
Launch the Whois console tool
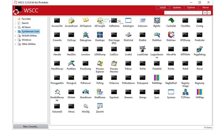coord(71,106)
